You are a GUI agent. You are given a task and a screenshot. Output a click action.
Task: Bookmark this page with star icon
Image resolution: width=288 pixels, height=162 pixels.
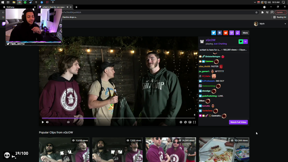(256, 12)
